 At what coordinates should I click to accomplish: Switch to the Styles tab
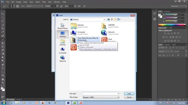[x=170, y=28]
